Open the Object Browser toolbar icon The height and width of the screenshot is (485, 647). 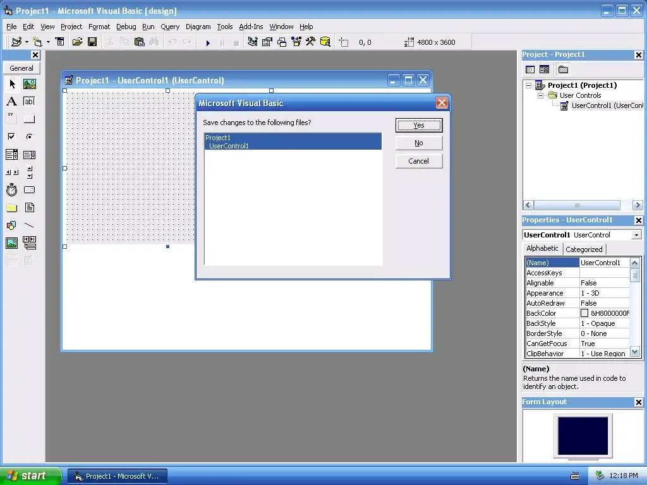click(296, 42)
